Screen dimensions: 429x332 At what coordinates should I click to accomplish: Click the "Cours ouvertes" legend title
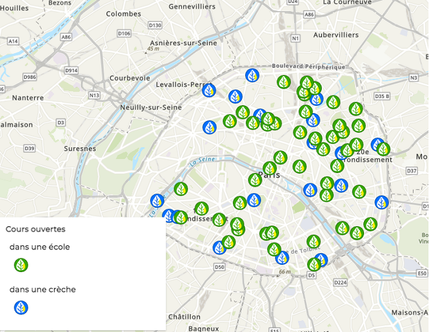(36, 229)
